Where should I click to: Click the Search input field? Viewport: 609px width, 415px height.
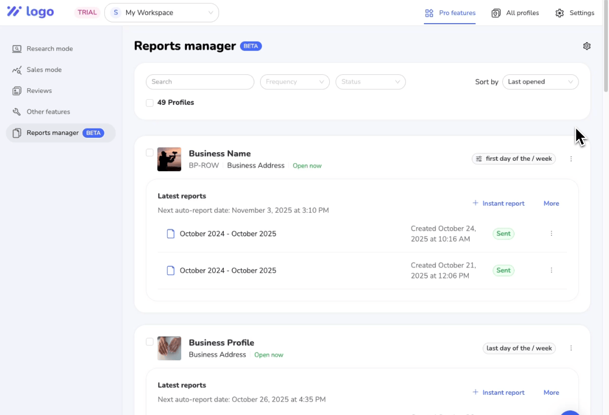coord(200,82)
